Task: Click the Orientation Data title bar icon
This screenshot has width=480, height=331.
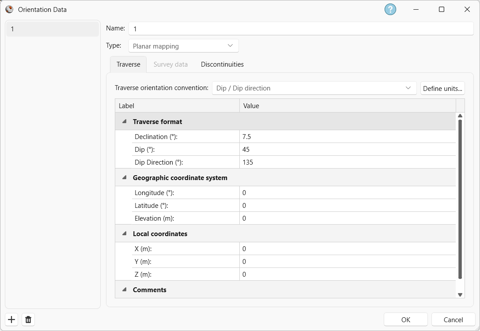Action: [9, 9]
